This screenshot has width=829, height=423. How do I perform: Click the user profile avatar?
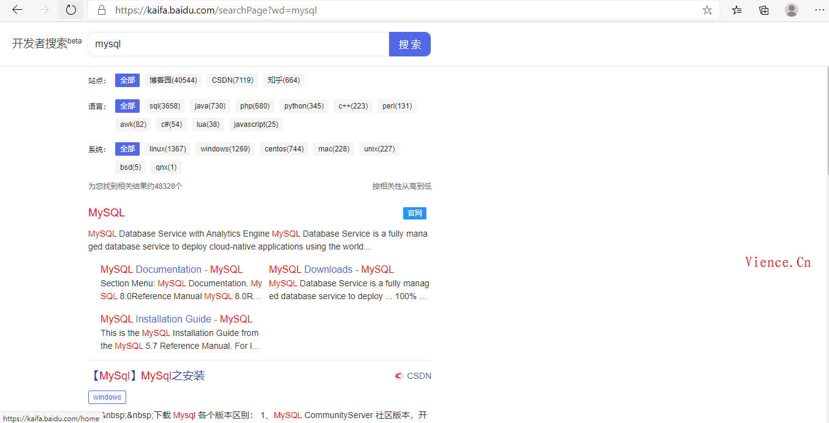tap(792, 10)
